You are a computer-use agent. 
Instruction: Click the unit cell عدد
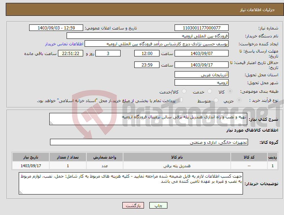[x=105, y=166]
